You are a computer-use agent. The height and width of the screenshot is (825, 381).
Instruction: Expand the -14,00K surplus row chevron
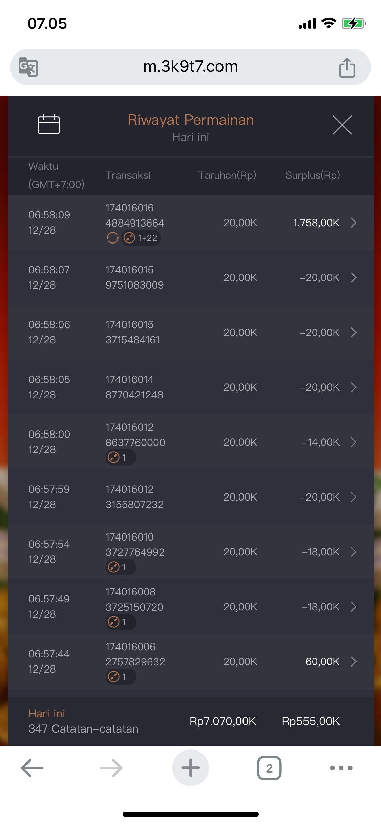point(354,442)
